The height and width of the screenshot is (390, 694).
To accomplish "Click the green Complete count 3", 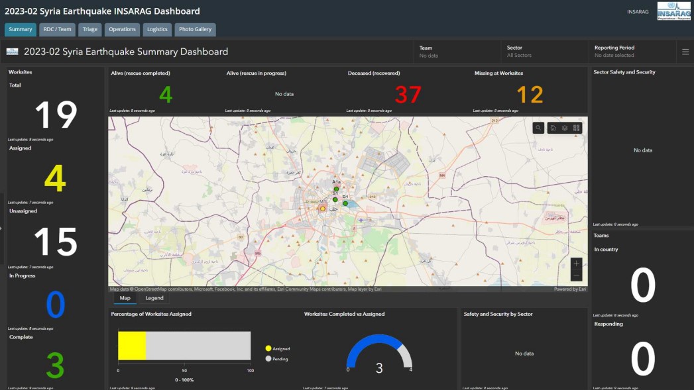I will [x=55, y=366].
